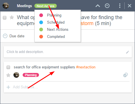Click the Click to add description field
135x104 pixels.
[68, 52]
